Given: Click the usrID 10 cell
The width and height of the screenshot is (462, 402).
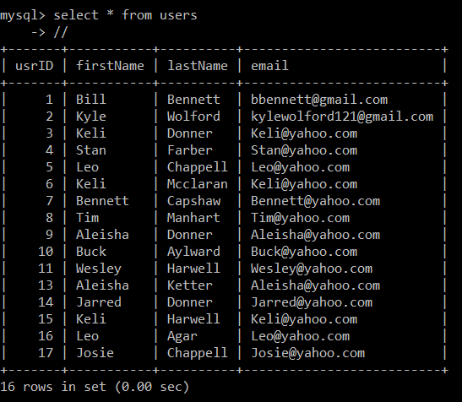Looking at the screenshot, I should tap(46, 252).
